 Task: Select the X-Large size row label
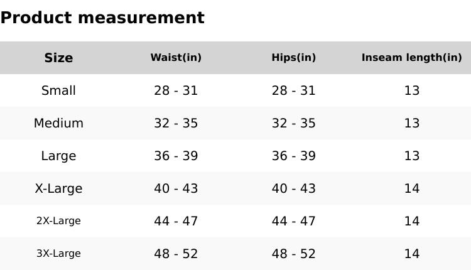click(58, 188)
